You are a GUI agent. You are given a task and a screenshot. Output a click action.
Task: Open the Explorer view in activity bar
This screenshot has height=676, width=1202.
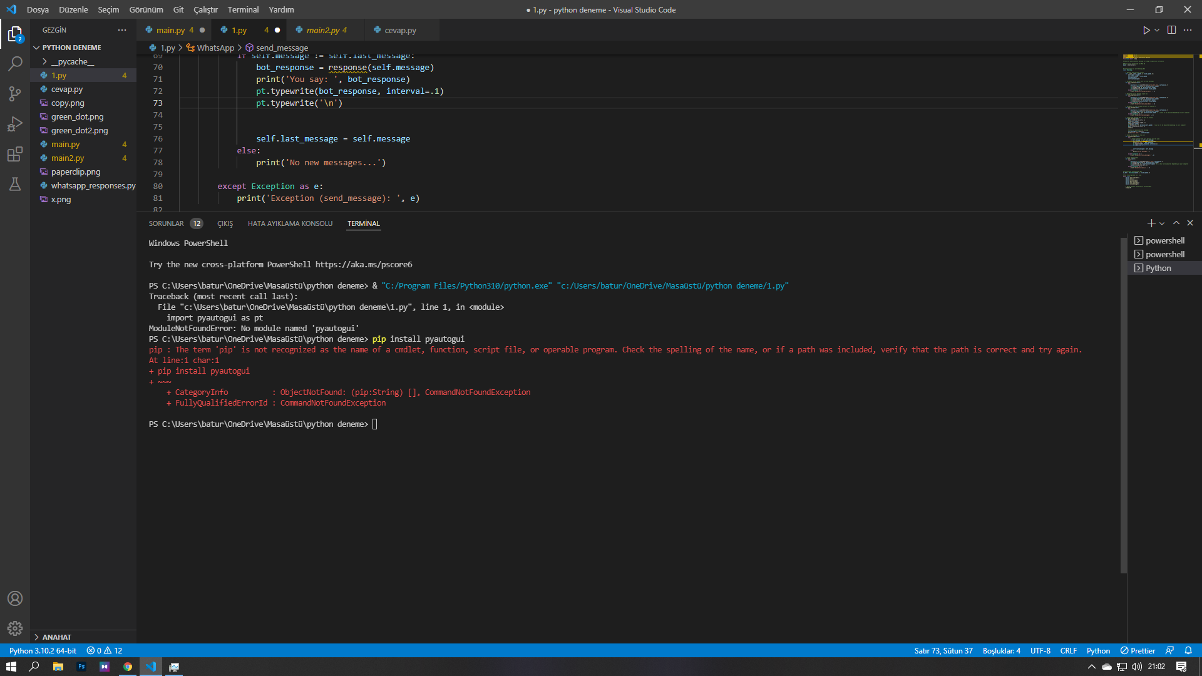coord(15,34)
